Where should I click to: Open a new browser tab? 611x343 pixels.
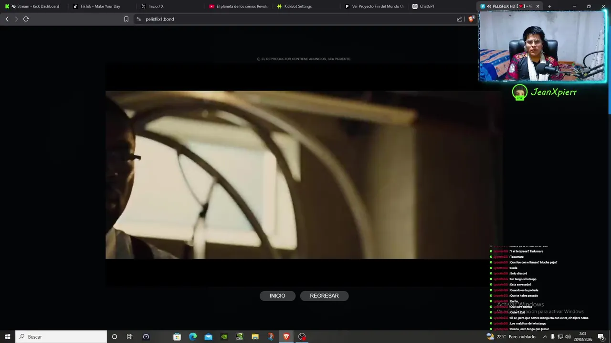click(x=549, y=6)
